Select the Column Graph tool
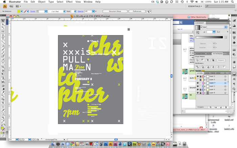The width and height of the screenshot is (237, 148). (3, 82)
